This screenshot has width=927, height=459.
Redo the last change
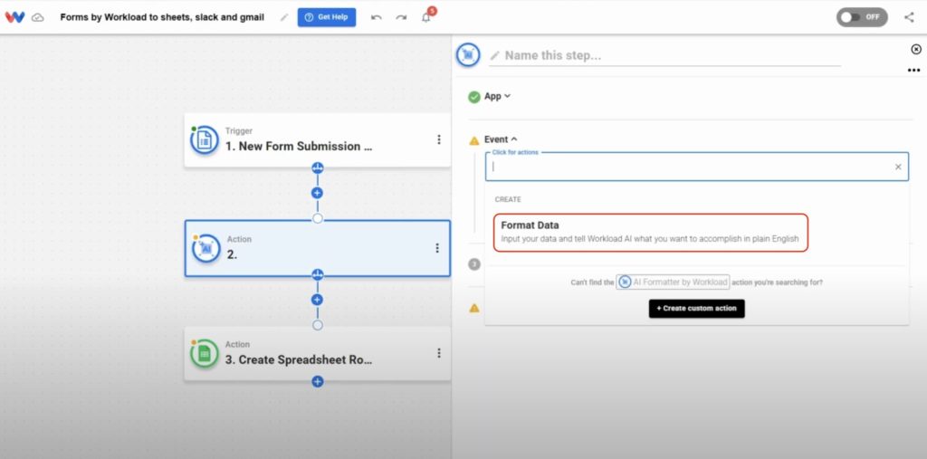[401, 17]
